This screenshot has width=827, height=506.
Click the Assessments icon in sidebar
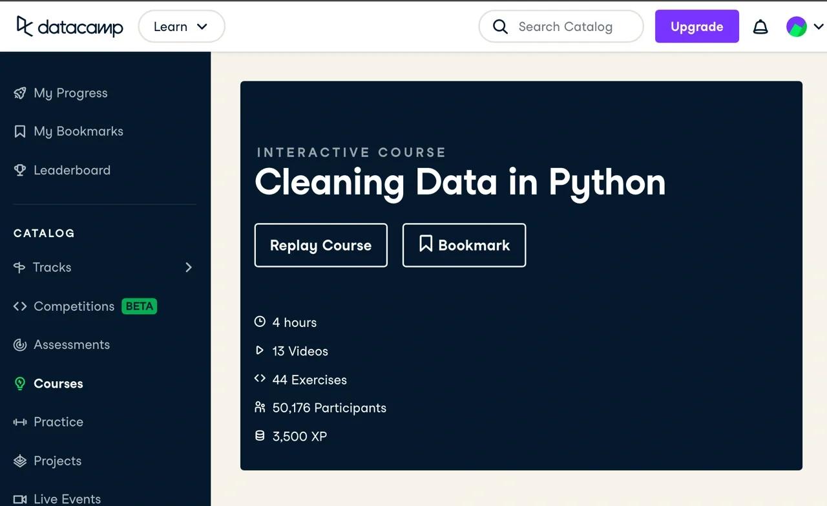click(x=20, y=344)
